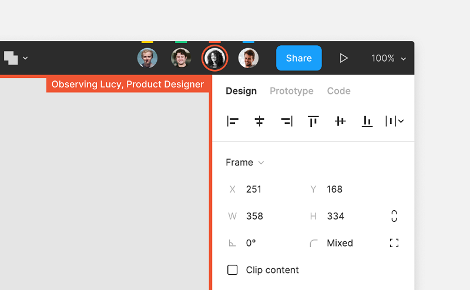Enable the Clip content checkbox
Screen dimensions: 470x290
(233, 270)
